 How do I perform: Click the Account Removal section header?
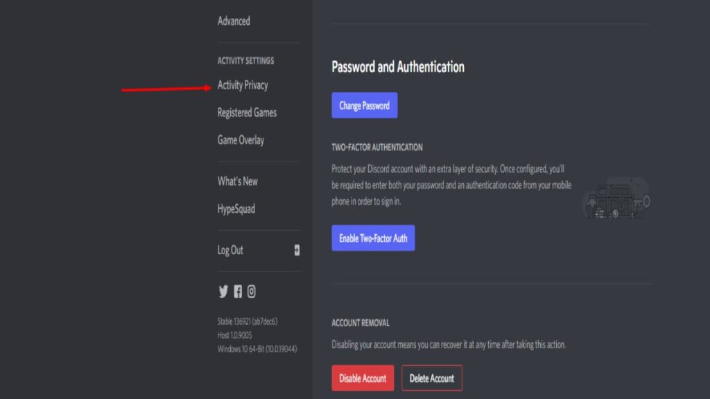pos(361,323)
